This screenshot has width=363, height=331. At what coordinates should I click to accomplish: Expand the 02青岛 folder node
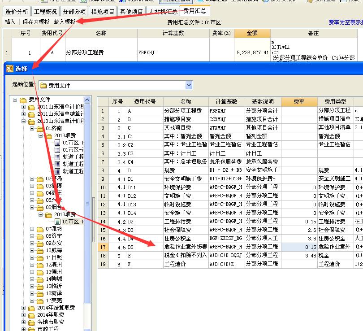32,179
